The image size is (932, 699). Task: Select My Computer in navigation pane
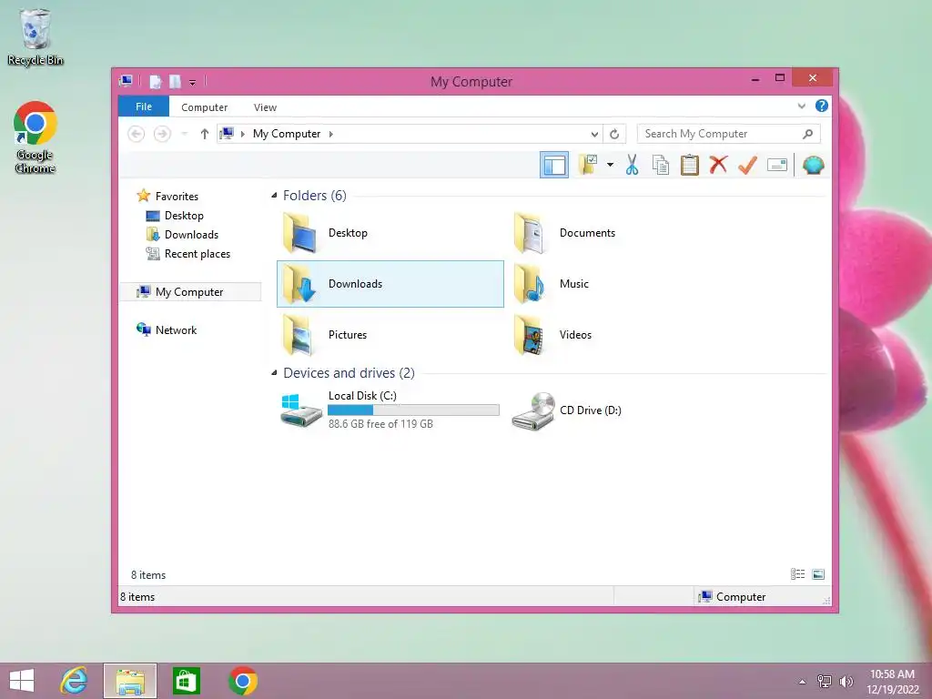coord(190,292)
